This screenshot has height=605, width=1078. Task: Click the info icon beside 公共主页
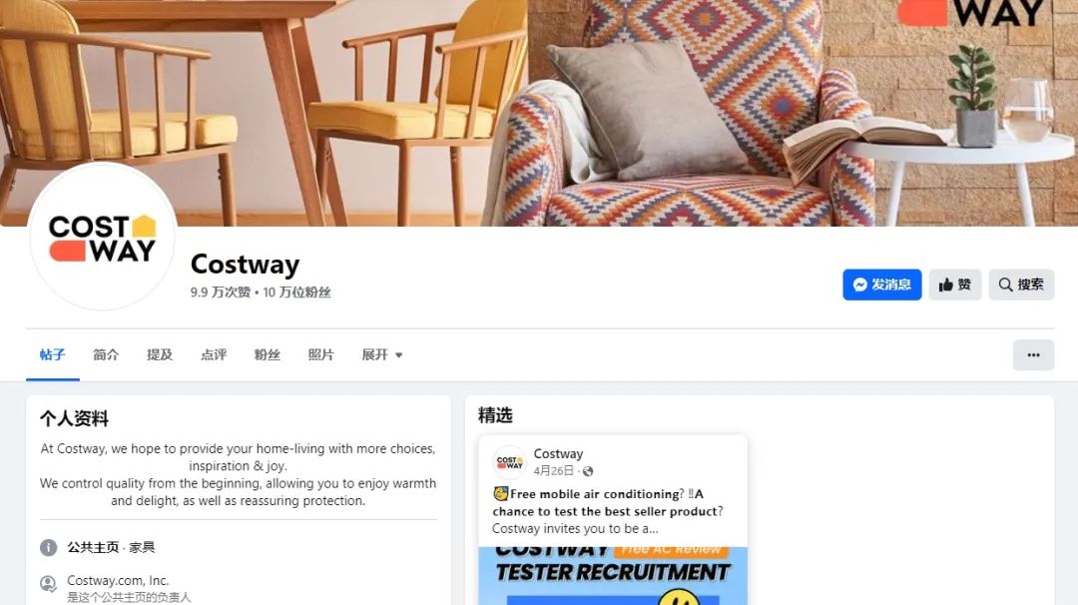tap(48, 548)
